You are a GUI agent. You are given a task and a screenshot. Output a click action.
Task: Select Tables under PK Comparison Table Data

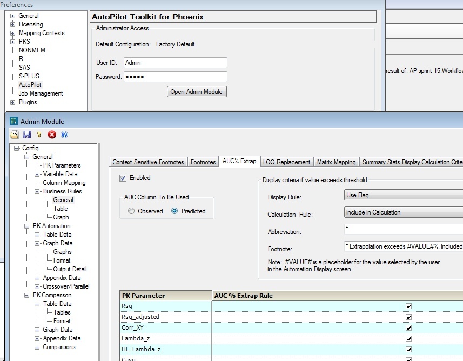tap(62, 312)
